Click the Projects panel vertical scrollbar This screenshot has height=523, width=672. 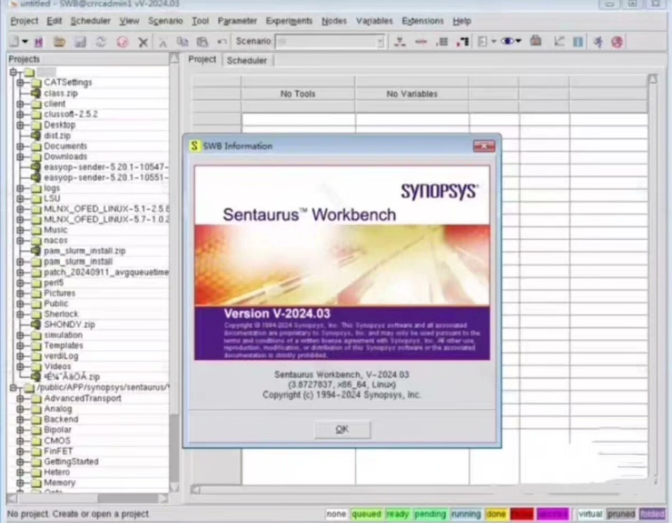pos(174,273)
